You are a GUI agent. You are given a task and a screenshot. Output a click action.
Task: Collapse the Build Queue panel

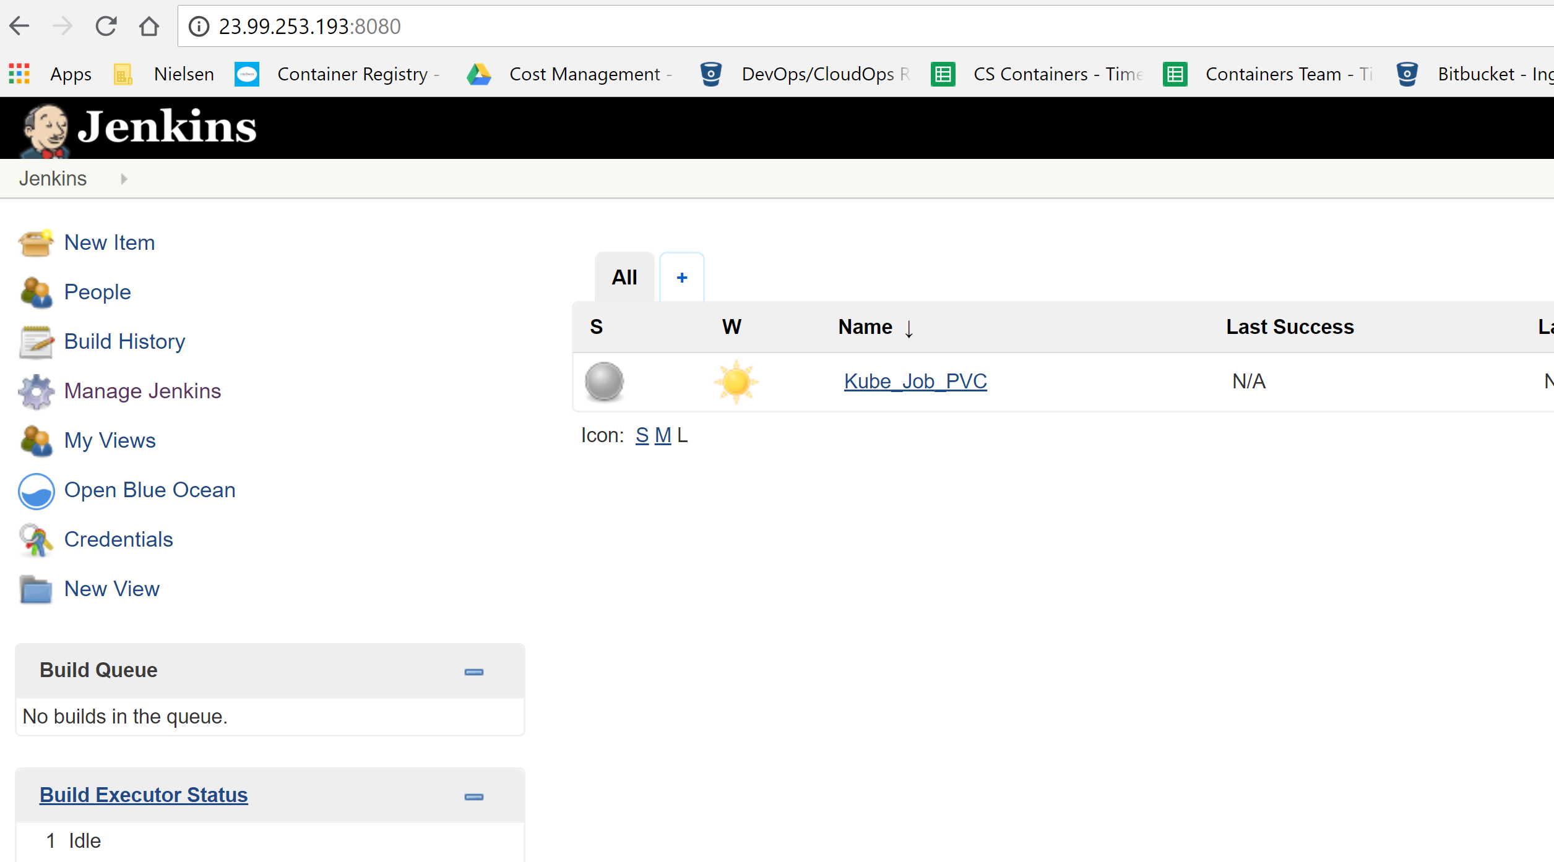(473, 672)
